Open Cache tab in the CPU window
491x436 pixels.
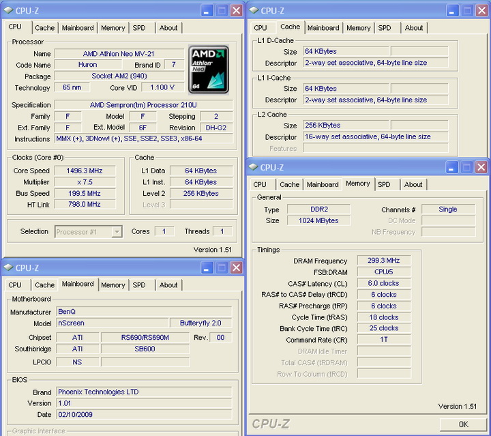(45, 28)
